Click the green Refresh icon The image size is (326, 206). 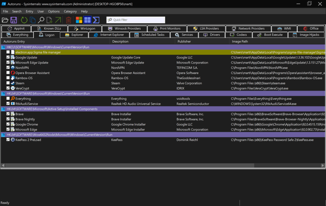(x=24, y=20)
